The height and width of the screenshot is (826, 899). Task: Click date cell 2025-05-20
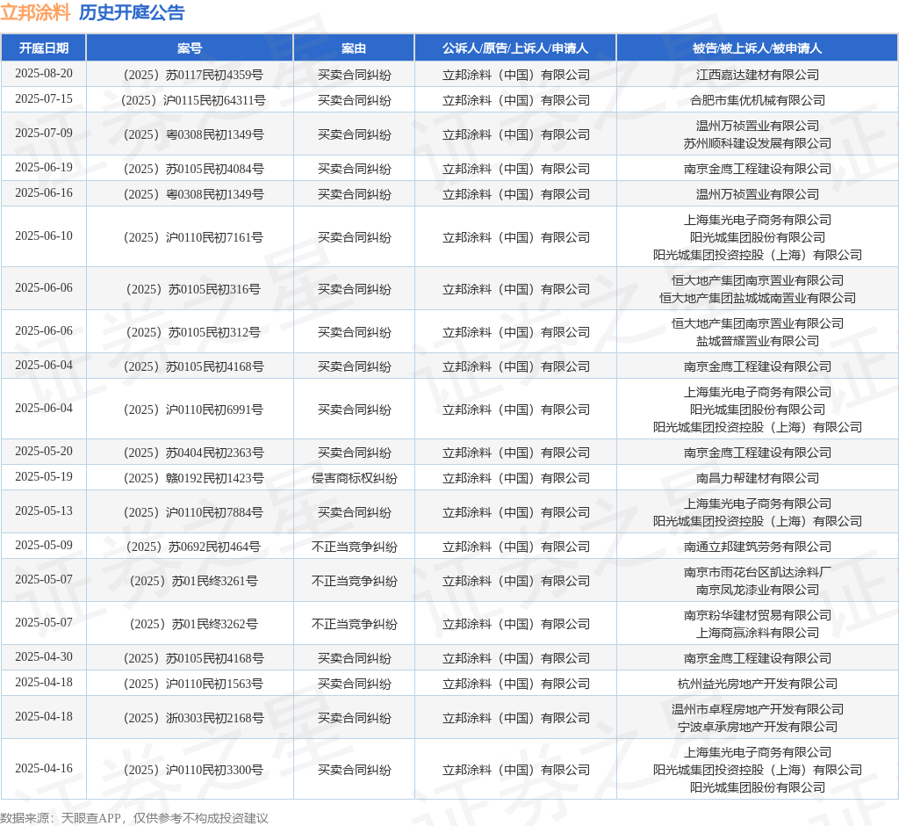point(44,451)
